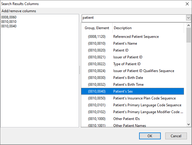This screenshot has width=192, height=145.
Task: Click the patient search text field
Action: coord(133,18)
